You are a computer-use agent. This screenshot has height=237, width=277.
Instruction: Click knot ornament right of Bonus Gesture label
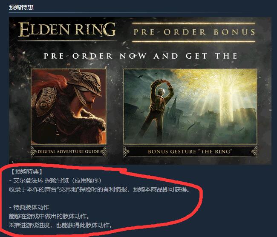[254, 151]
